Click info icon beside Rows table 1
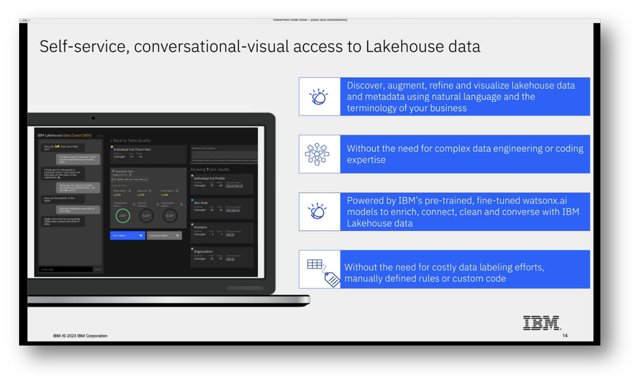 tap(130, 191)
